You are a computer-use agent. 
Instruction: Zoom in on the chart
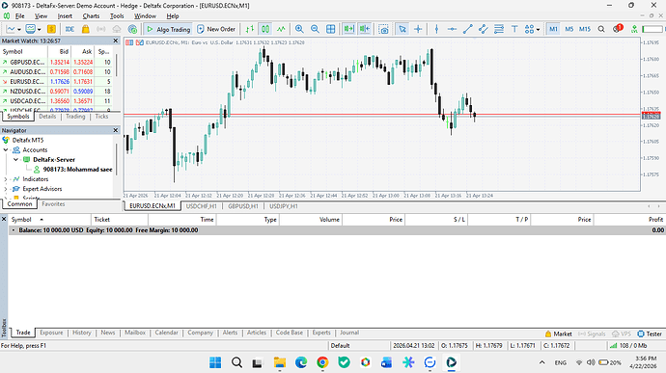(x=299, y=29)
